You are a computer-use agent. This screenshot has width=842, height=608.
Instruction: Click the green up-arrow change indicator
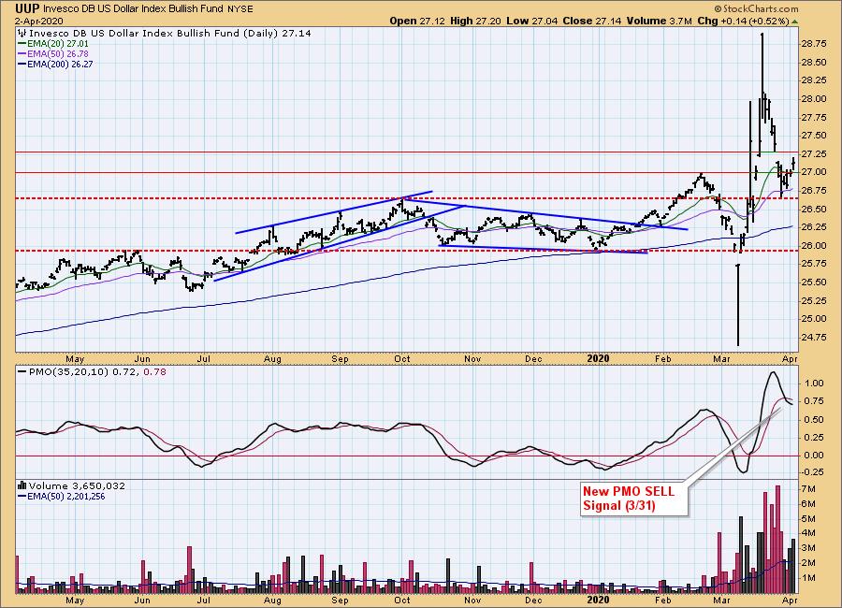click(794, 22)
